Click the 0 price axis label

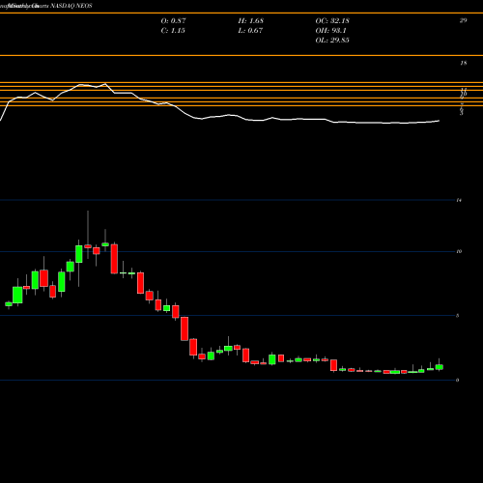pos(458,381)
